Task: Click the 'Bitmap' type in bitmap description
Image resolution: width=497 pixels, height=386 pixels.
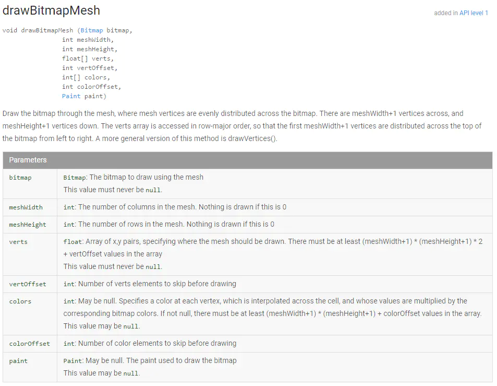Action: point(75,178)
